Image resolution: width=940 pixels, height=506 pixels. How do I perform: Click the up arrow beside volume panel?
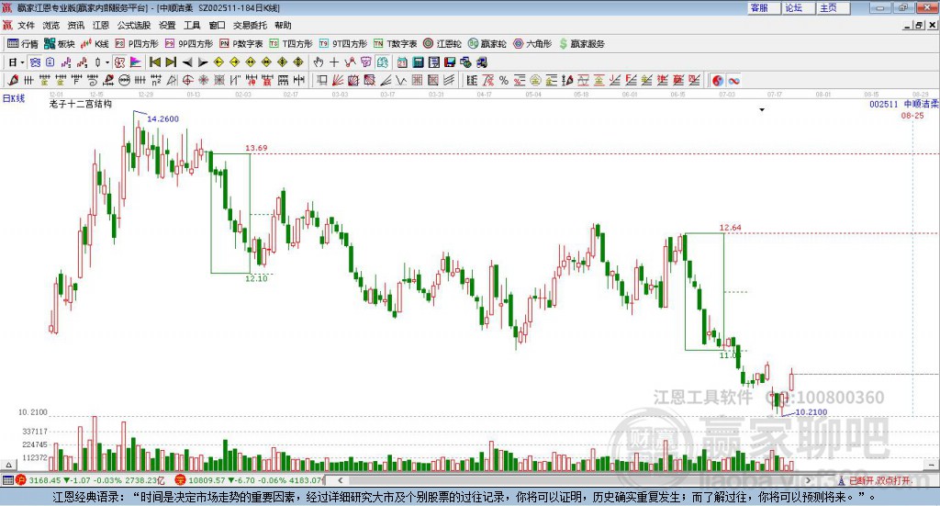(8, 465)
